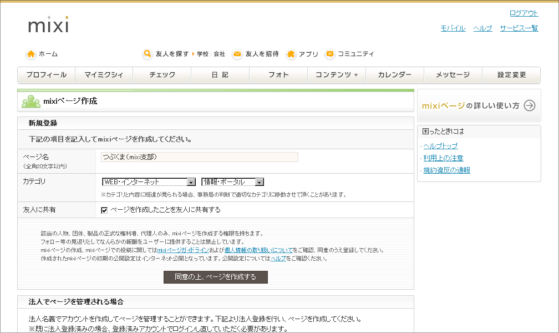Switch to the プロフィール tab
Viewport: 559px width, 333px height.
click(47, 75)
